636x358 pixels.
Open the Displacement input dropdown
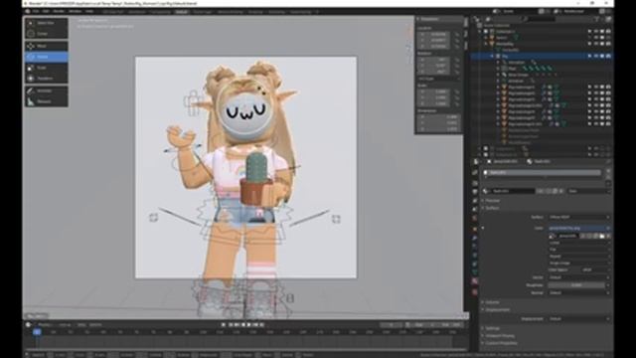click(x=578, y=319)
